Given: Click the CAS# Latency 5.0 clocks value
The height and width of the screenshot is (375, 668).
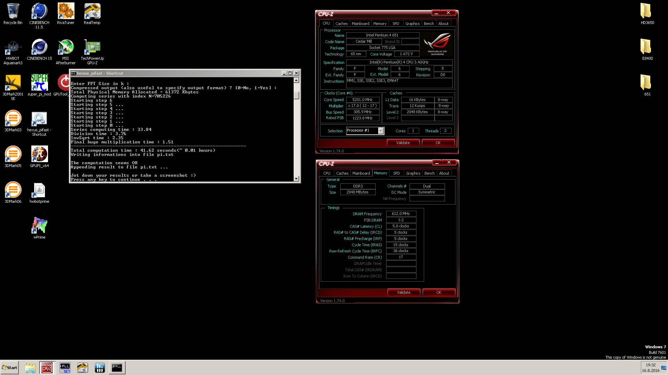Looking at the screenshot, I should (x=401, y=226).
